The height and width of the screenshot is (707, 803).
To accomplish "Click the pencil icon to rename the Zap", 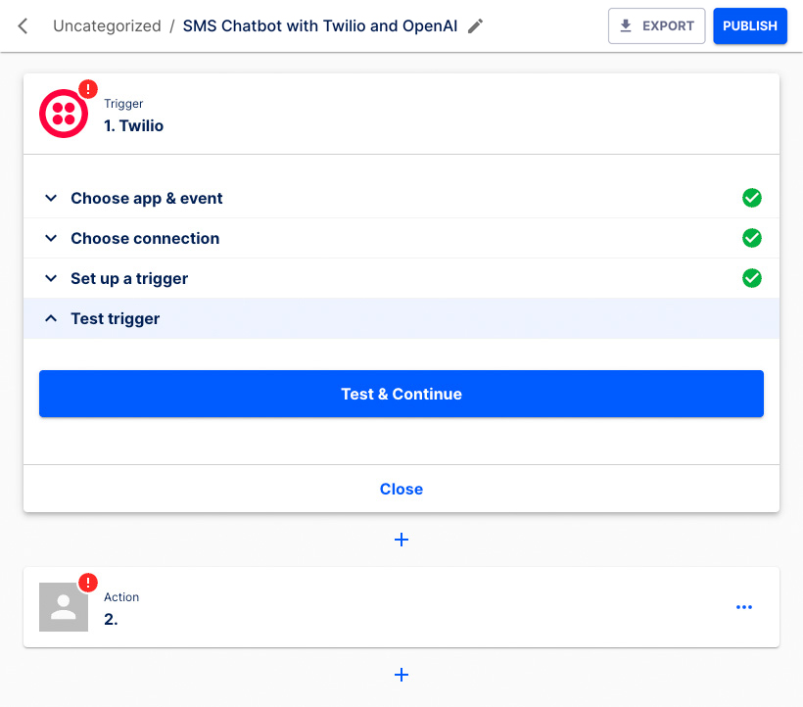I will pos(475,25).
